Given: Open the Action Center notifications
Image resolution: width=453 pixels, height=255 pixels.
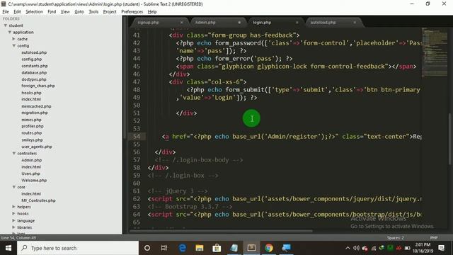Looking at the screenshot, I should [x=442, y=248].
